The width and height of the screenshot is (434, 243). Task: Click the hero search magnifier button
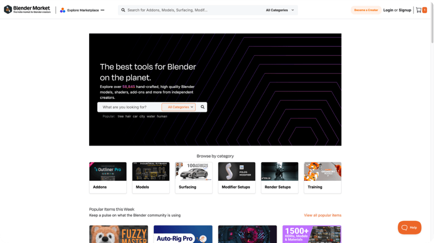(x=203, y=107)
